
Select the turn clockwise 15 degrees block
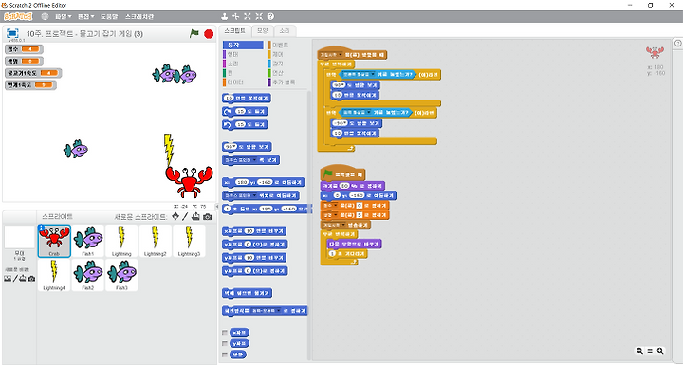click(x=245, y=112)
